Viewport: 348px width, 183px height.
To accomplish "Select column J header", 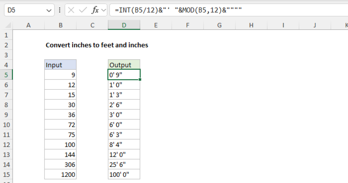I will 315,25.
